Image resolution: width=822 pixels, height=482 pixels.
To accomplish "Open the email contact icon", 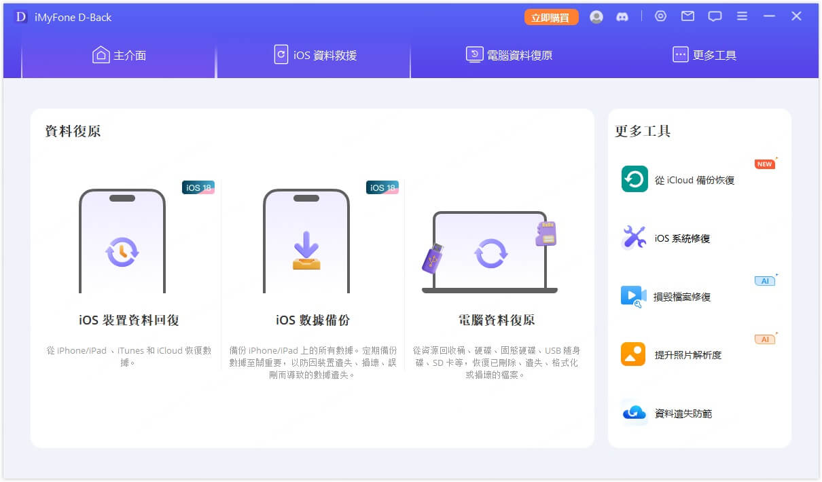I will coord(687,16).
